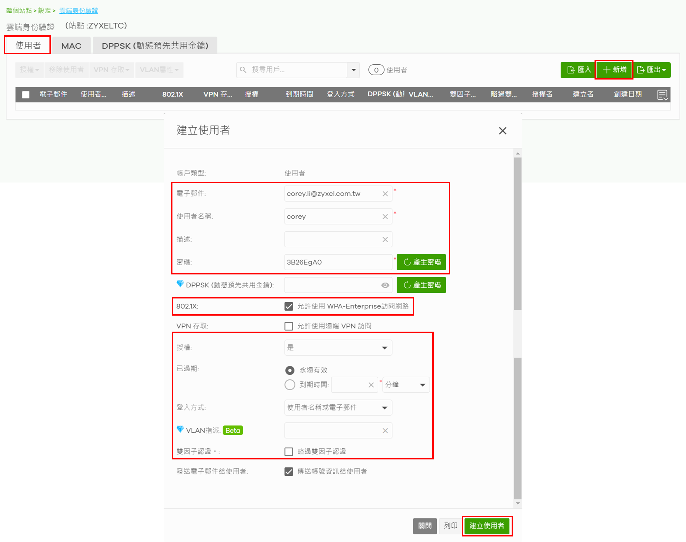
Task: Switch to the MAC tab
Action: pyautogui.click(x=72, y=46)
